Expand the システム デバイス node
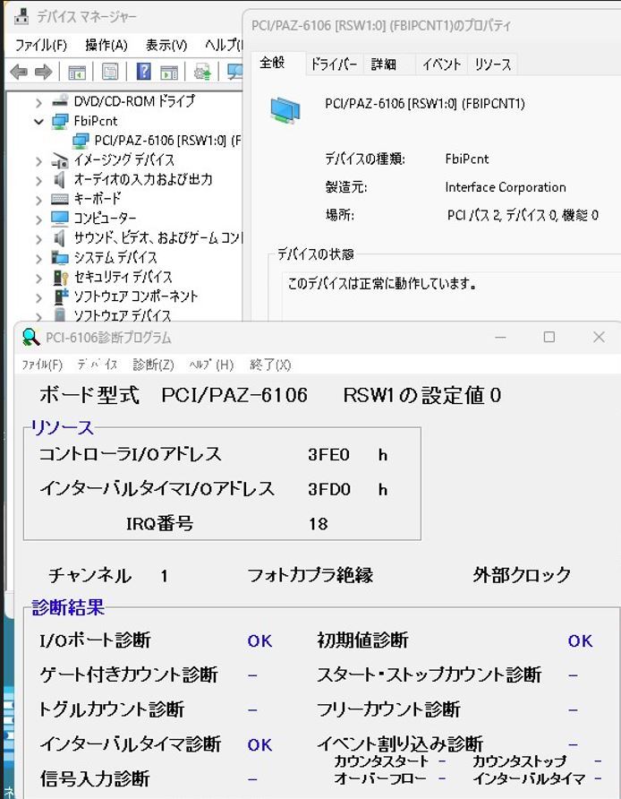The height and width of the screenshot is (799, 621). (38, 259)
